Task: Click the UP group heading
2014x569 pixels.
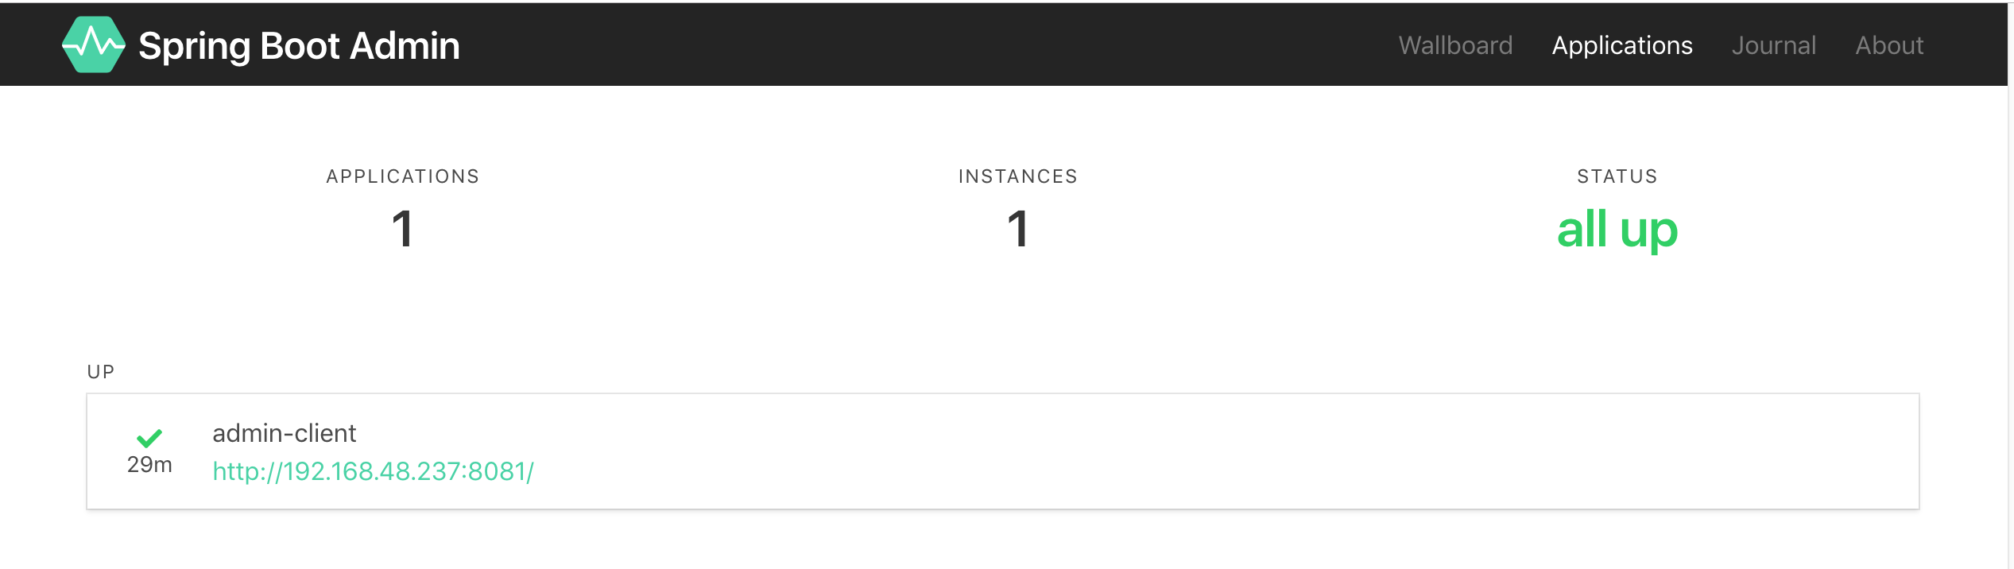Action: 101,372
